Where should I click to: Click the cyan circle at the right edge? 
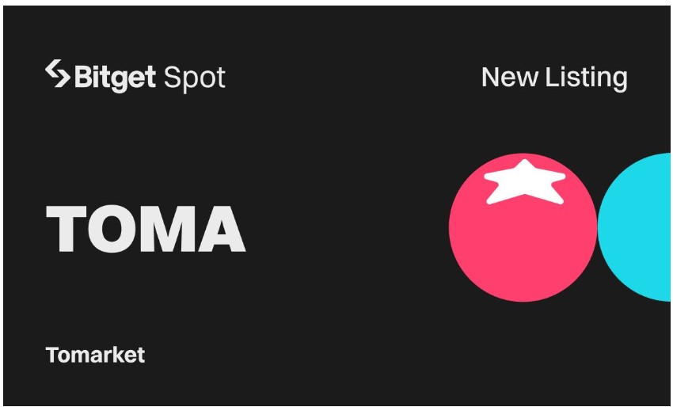click(x=634, y=227)
